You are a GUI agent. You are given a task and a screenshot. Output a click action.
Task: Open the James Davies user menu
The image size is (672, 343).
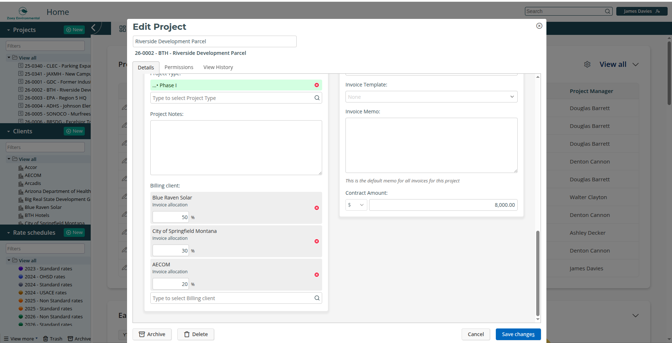642,11
